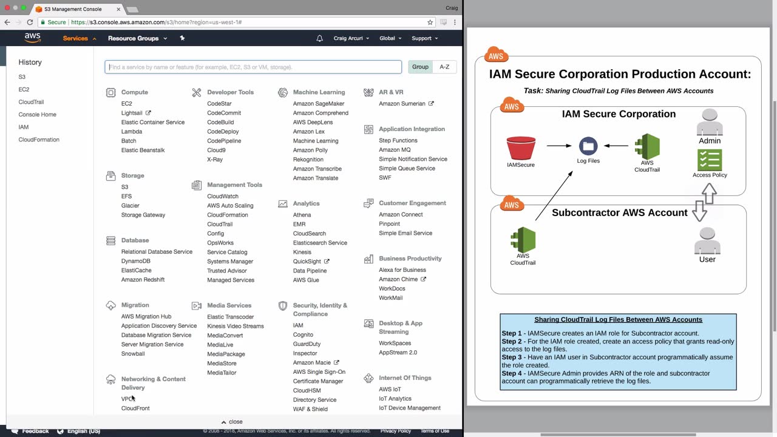Image resolution: width=777 pixels, height=437 pixels.
Task: Open a new browser tab
Action: [132, 9]
